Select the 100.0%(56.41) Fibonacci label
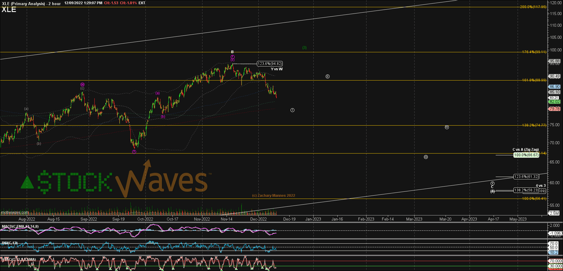563x271 pixels. 533,198
